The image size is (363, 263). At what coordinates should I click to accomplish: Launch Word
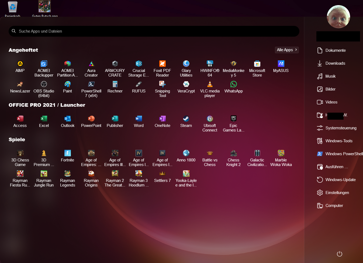[139, 122]
